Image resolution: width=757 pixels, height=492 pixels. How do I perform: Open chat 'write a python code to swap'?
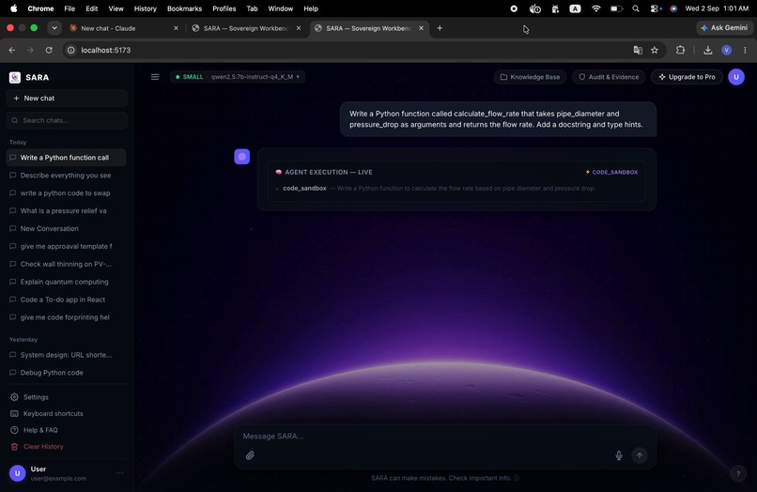click(66, 193)
